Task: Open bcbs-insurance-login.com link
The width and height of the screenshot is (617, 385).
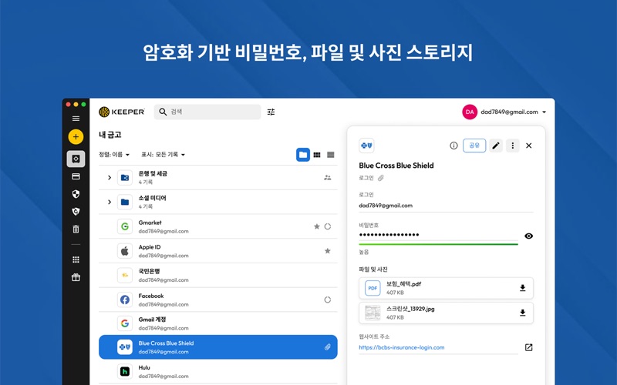Action: tap(401, 347)
